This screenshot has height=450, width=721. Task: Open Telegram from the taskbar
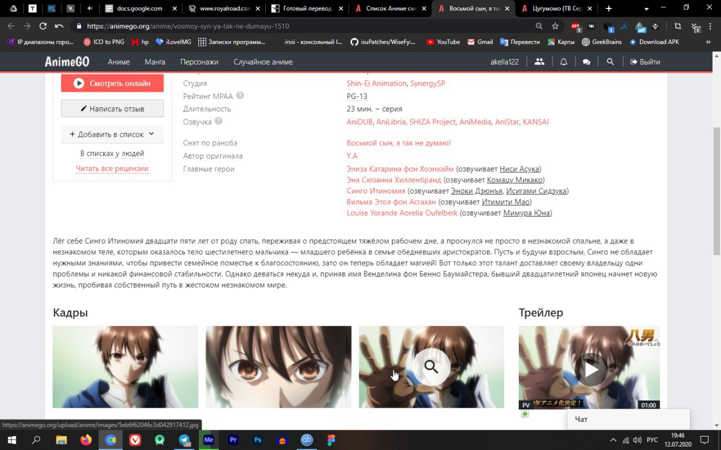click(x=184, y=440)
